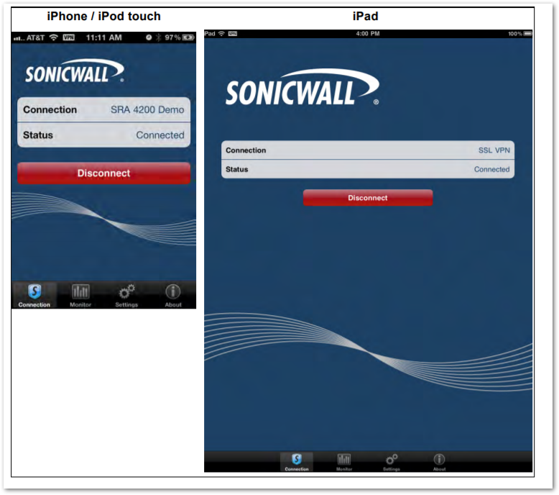Open the Monitor tab on iPhone
The width and height of the screenshot is (559, 495).
coord(80,292)
